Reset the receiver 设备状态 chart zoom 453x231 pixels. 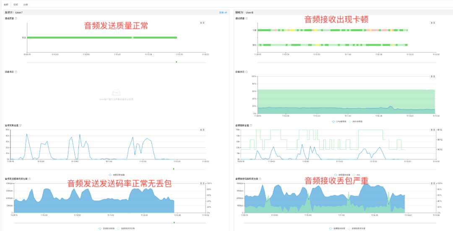(x=432, y=76)
